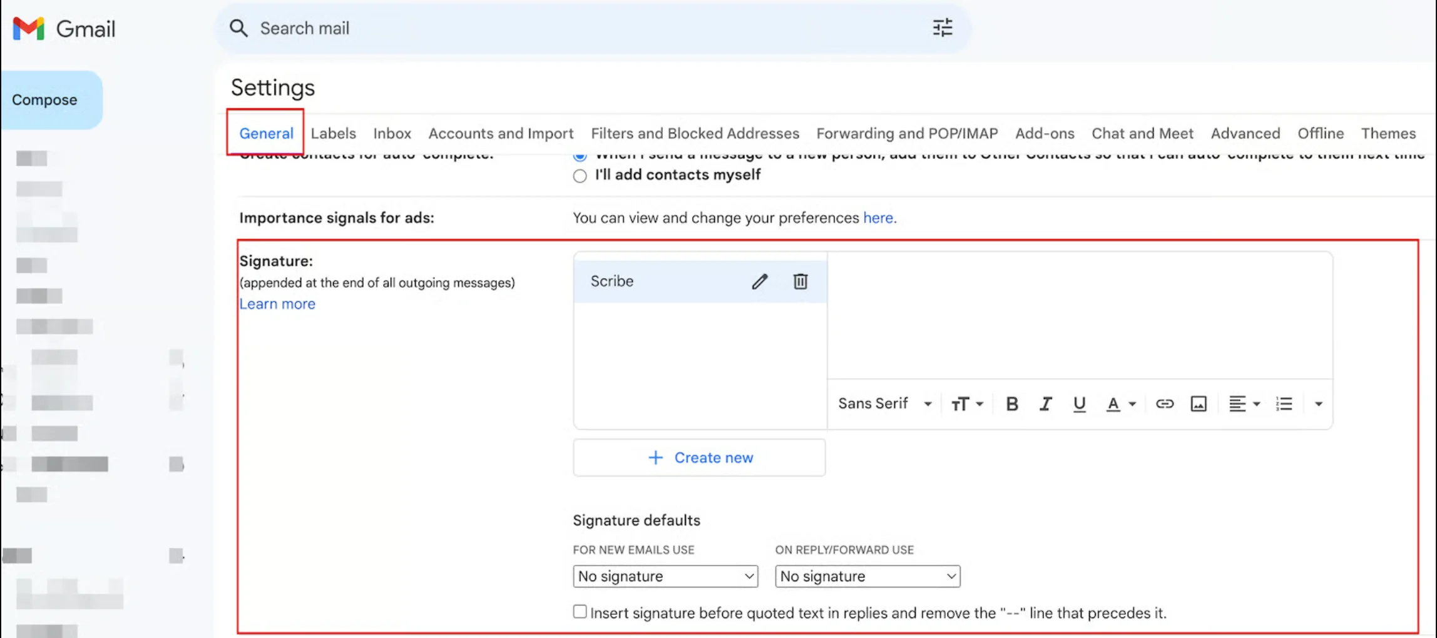1437x638 pixels.
Task: Open the alignment options in signature toolbar
Action: [x=1244, y=404]
